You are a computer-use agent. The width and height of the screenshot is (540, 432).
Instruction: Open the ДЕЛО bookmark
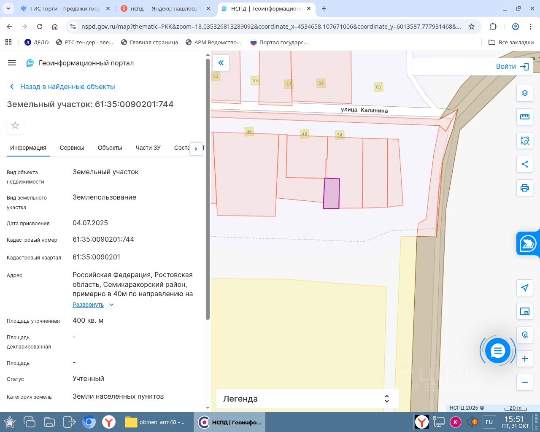[37, 42]
